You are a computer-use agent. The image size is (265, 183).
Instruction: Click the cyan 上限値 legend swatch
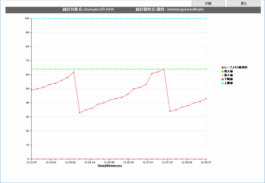tap(222, 83)
